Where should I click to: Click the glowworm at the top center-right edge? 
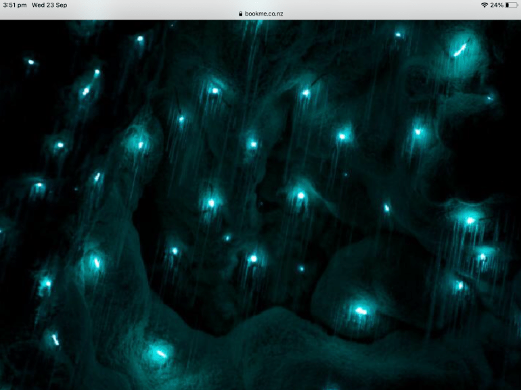[398, 34]
